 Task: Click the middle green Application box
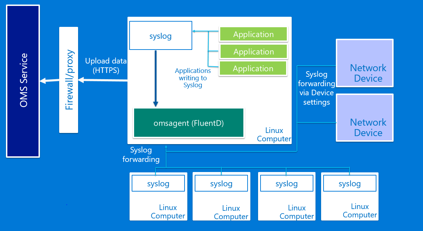coord(254,52)
